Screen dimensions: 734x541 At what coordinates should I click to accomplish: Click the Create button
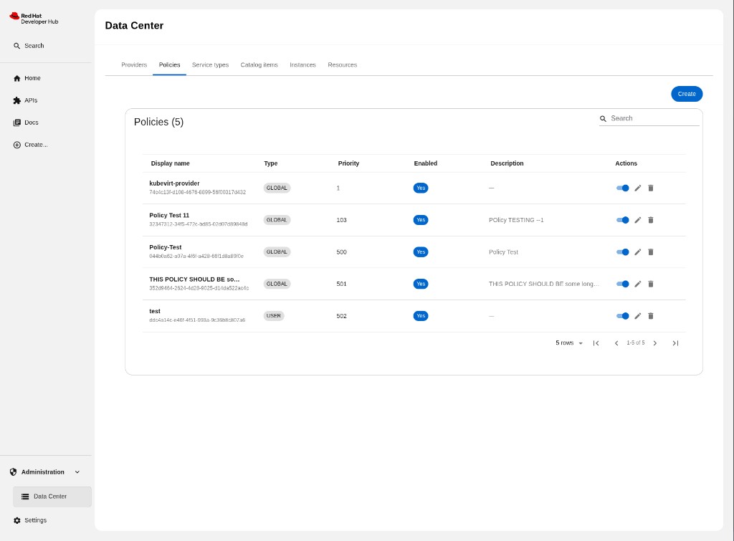pos(687,94)
